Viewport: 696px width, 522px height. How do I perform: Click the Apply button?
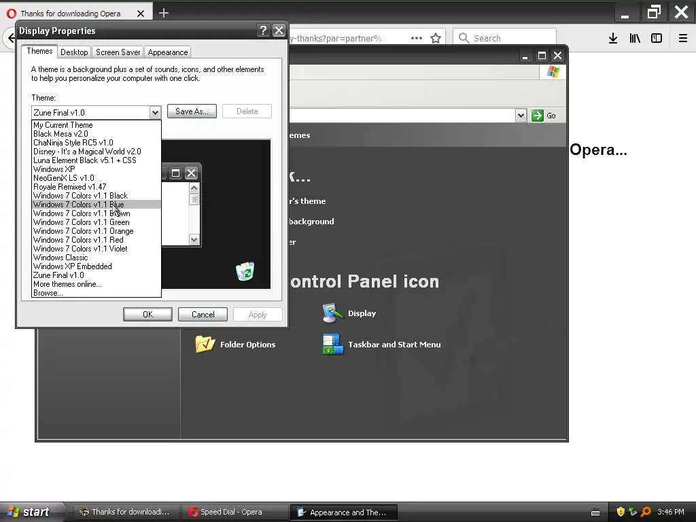click(x=258, y=314)
